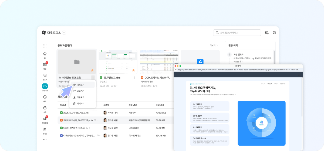This screenshot has height=151, width=324.
Task: Click the search field 검색어를 입력하세요
Action: click(237, 33)
